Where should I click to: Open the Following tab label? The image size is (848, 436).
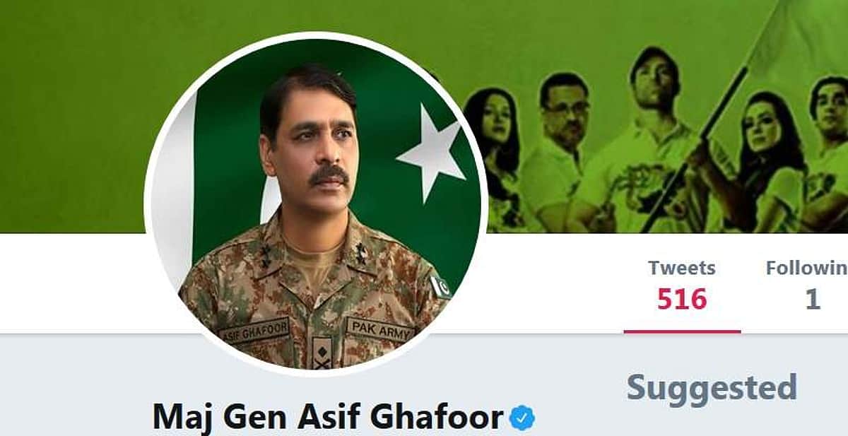(806, 269)
